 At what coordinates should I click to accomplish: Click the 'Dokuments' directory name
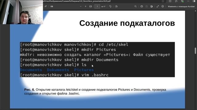click(58, 70)
